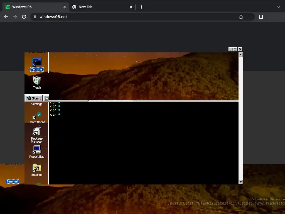Screen dimensions: 285x214
Task: Switch to the New Tab browser tab
Action: tap(102, 7)
